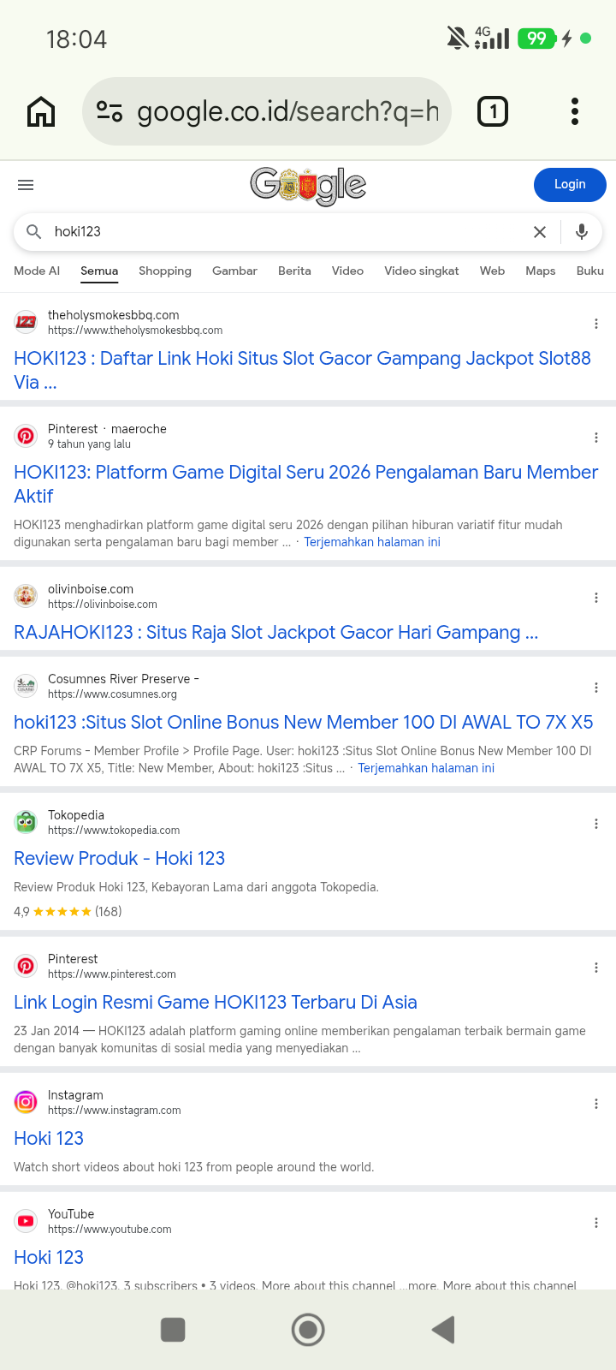Open options for Tokopedia result

(596, 824)
